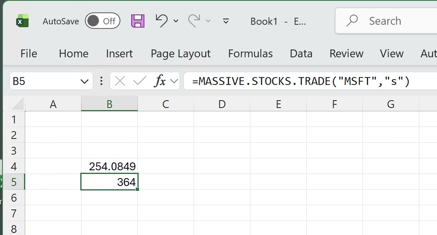The height and width of the screenshot is (235, 437).
Task: Click the Redo arrow icon
Action: coord(194,21)
